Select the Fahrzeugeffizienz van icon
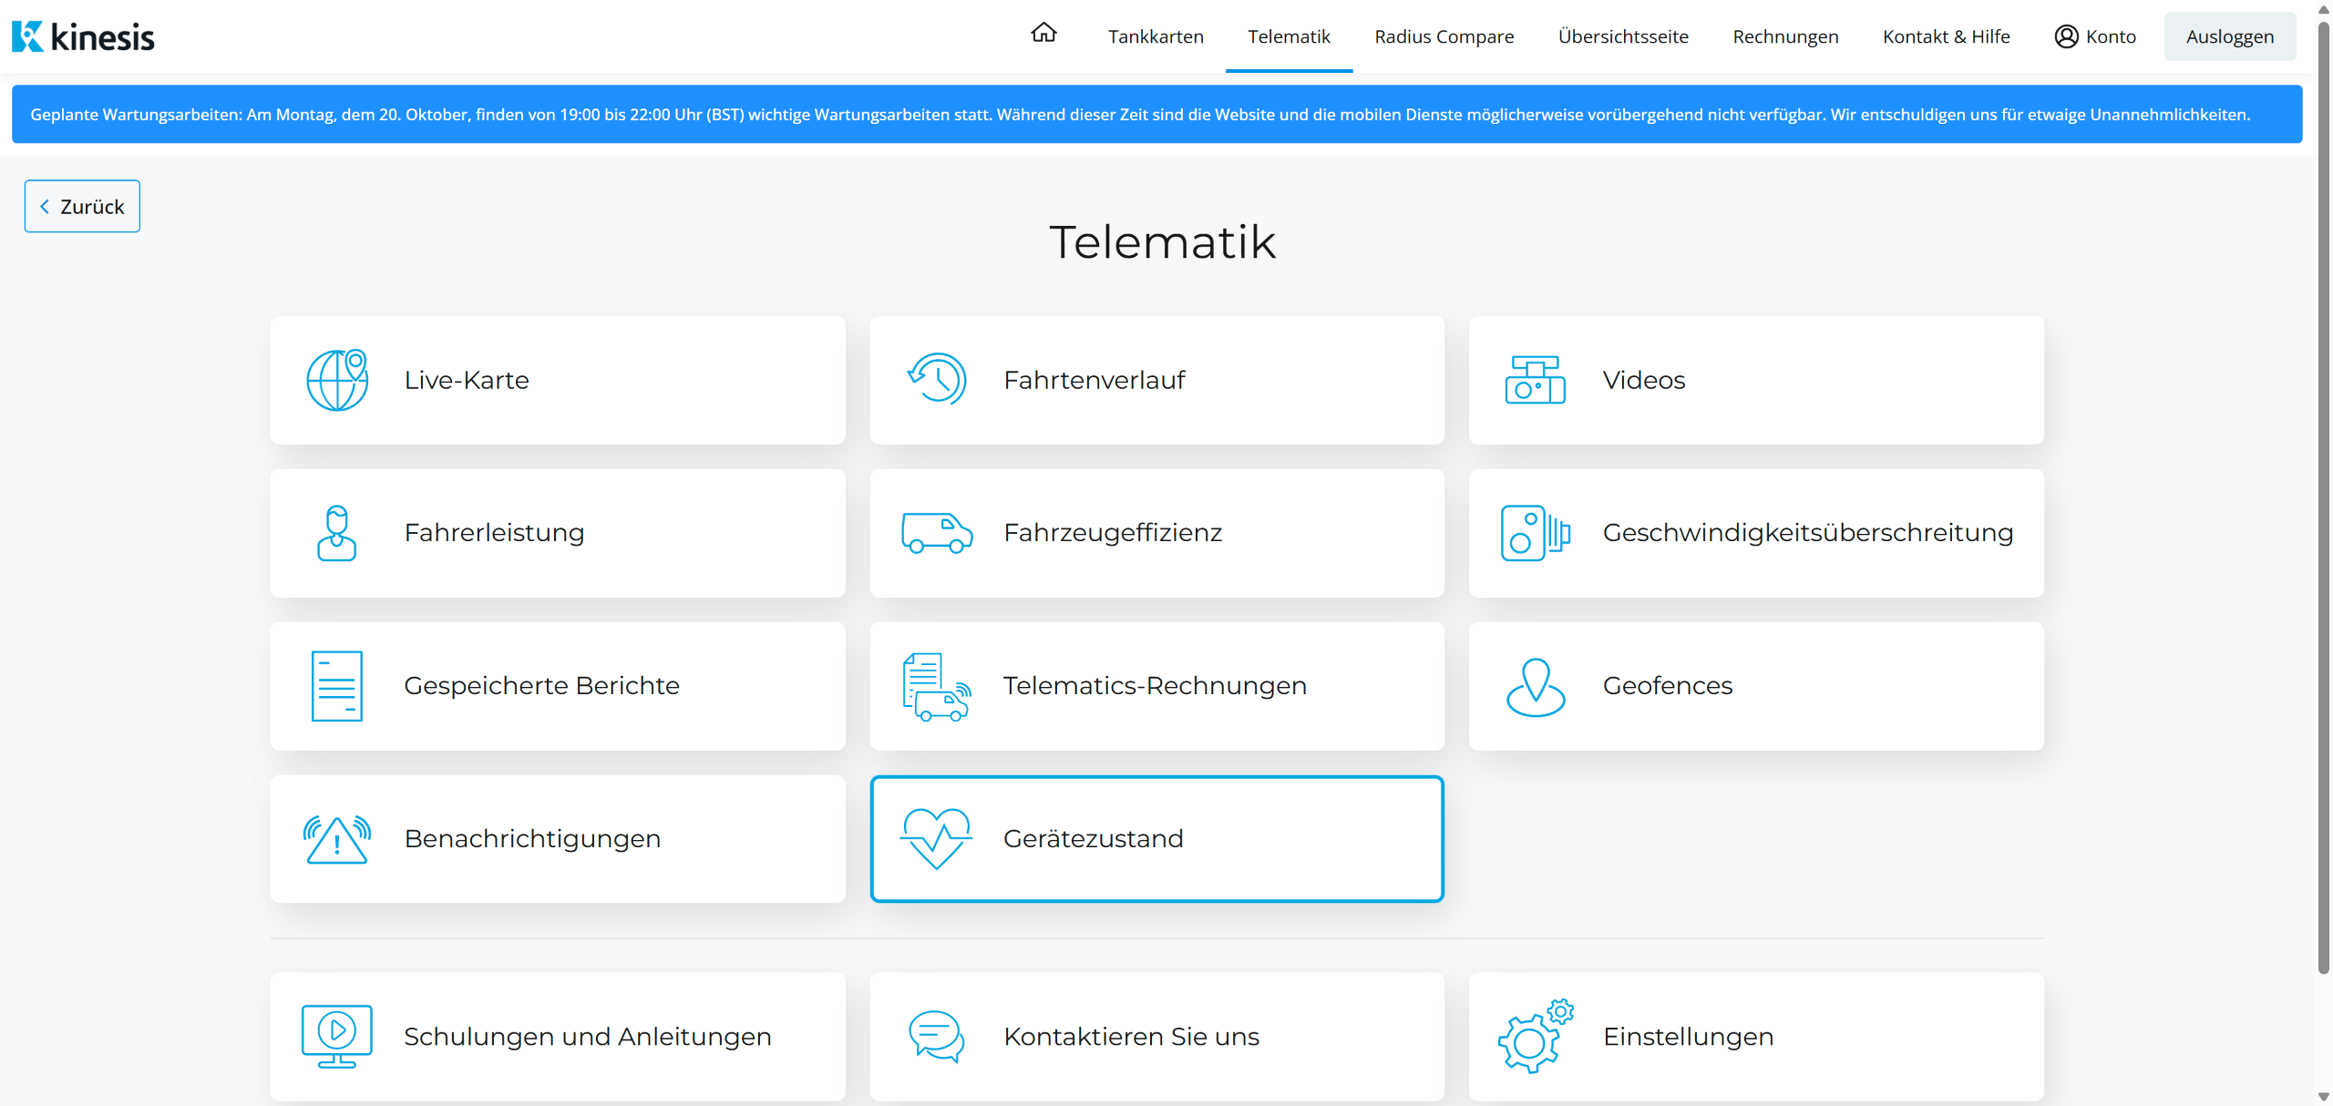The width and height of the screenshot is (2333, 1106). click(x=937, y=533)
